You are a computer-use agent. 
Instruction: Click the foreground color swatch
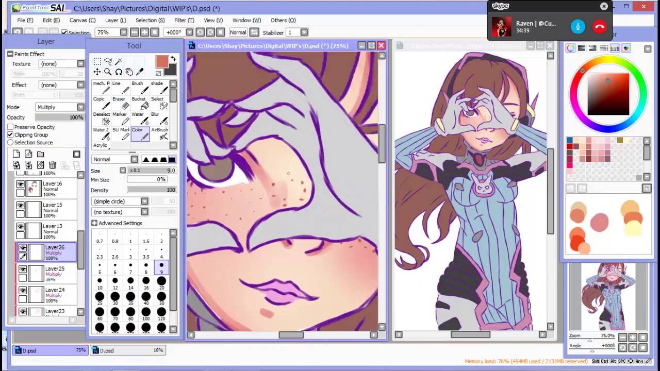pos(162,62)
